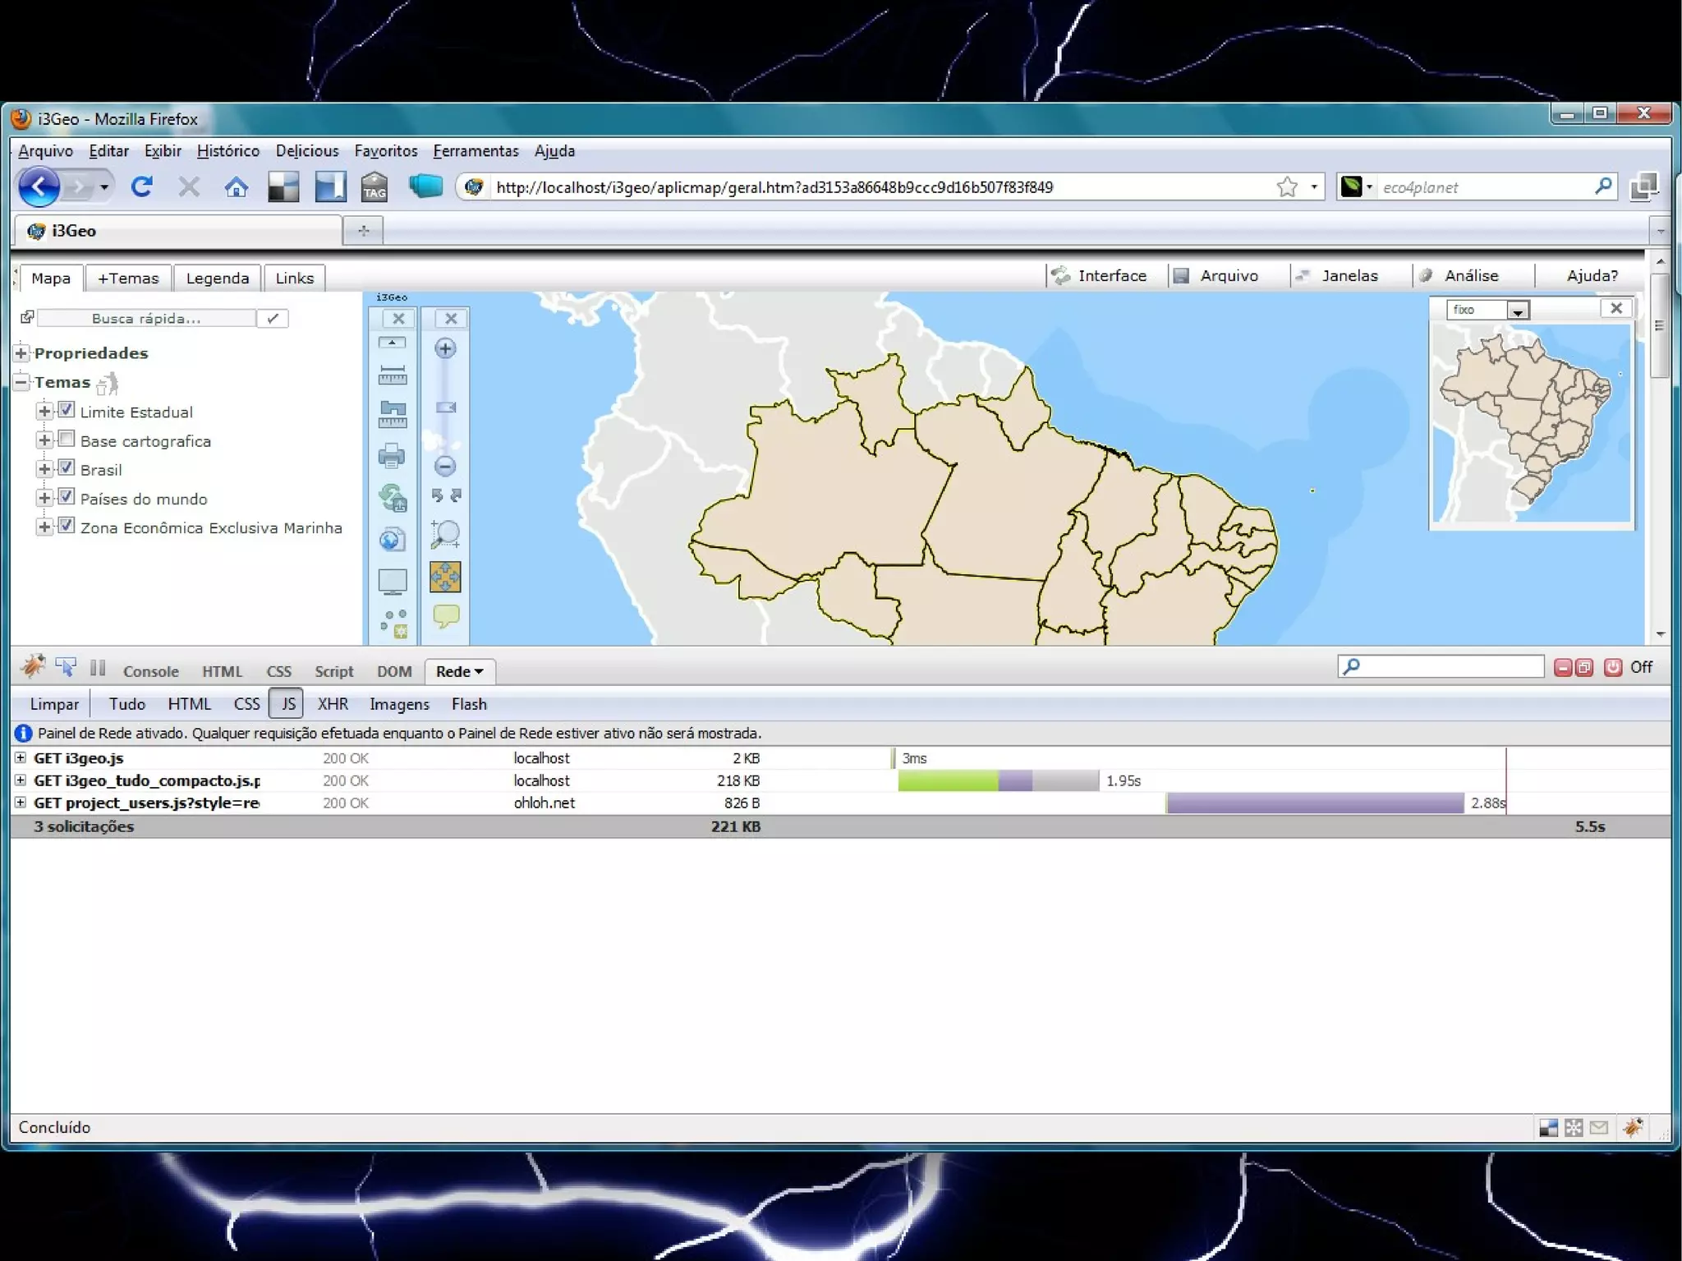Screen dimensions: 1682x1261
Task: Click the print map icon
Action: coord(392,455)
